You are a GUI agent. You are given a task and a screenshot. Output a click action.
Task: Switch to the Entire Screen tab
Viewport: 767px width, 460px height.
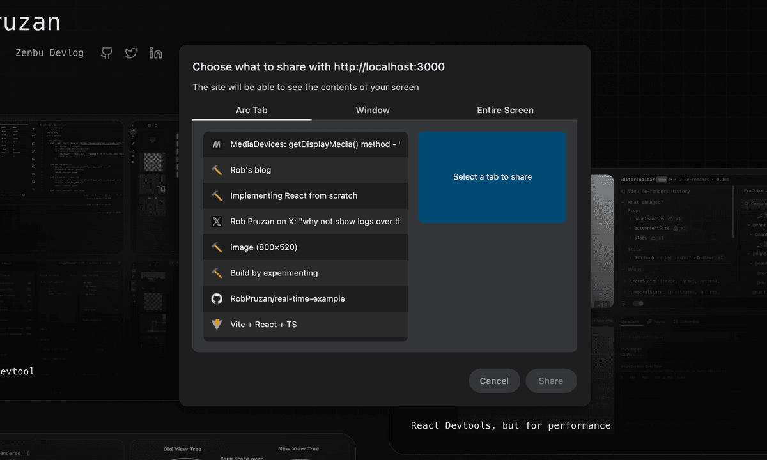pyautogui.click(x=505, y=110)
